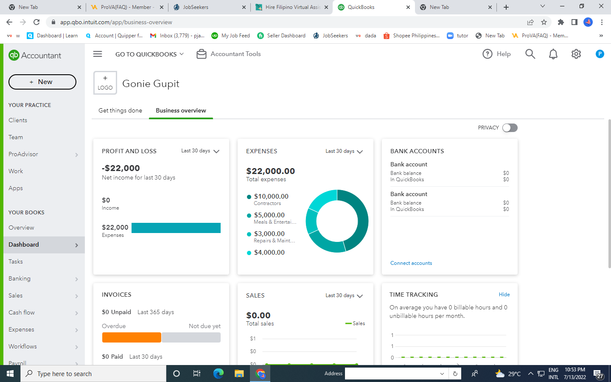Open the Apps sidebar link
This screenshot has height=382, width=611.
click(x=16, y=188)
